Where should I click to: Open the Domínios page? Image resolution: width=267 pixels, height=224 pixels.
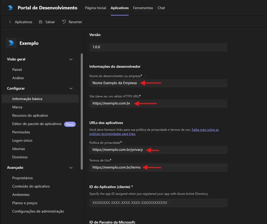[x=20, y=157]
